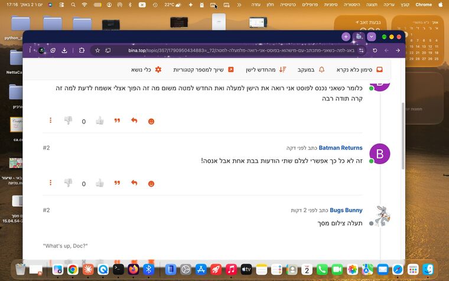Click the smiley reaction icon on the first post
This screenshot has width=449, height=281.
[151, 122]
